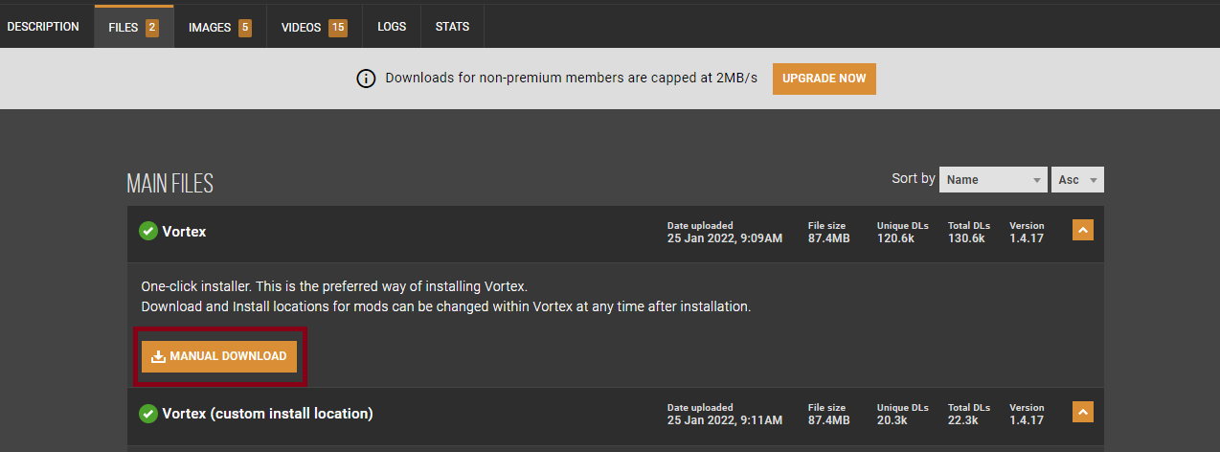
Task: Open the Logs tab
Action: point(392,27)
